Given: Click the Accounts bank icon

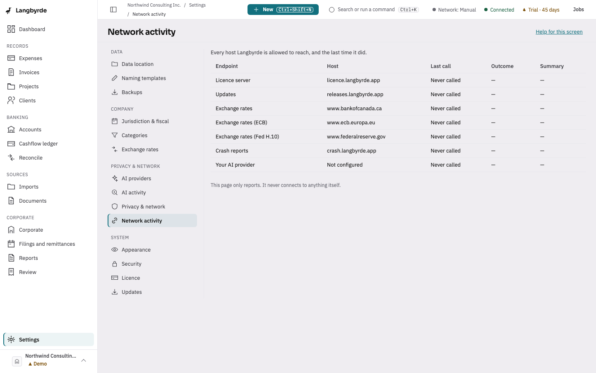Looking at the screenshot, I should pyautogui.click(x=11, y=129).
